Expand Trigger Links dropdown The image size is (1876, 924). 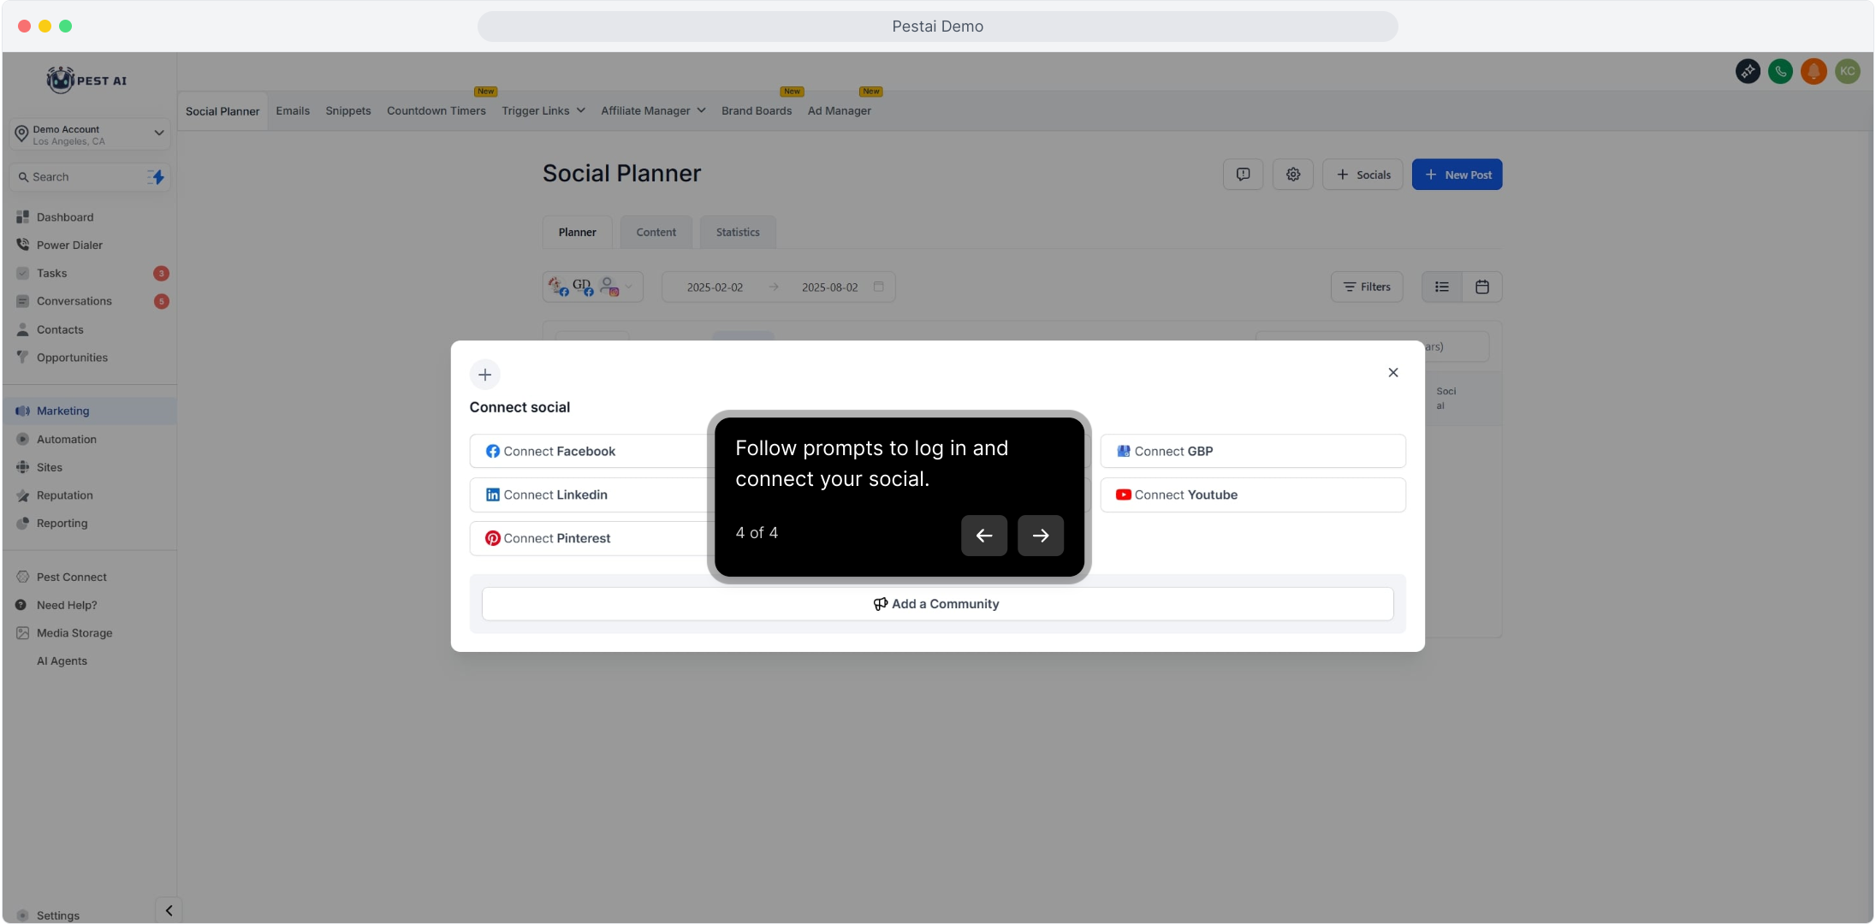543,111
